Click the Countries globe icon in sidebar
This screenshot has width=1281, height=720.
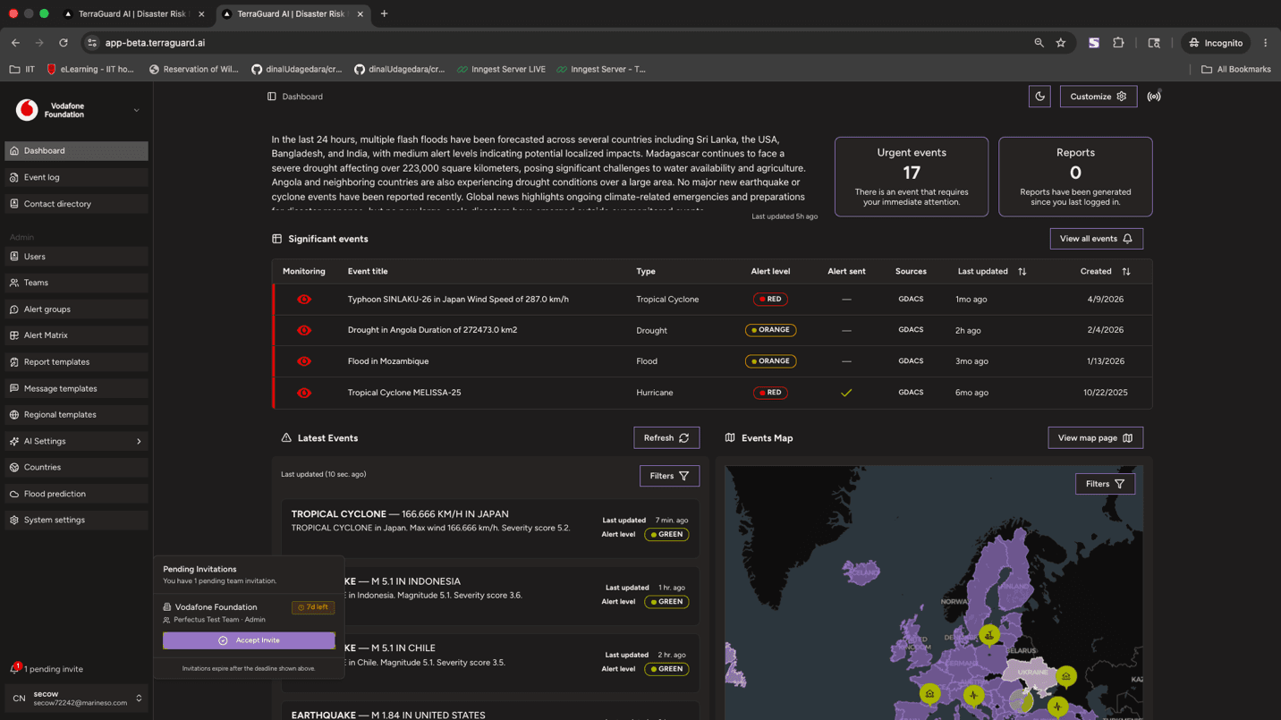click(x=14, y=468)
